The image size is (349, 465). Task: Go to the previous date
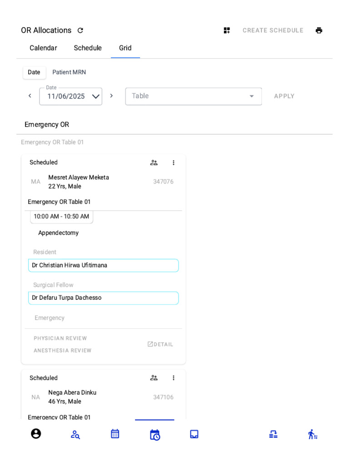[x=30, y=96]
